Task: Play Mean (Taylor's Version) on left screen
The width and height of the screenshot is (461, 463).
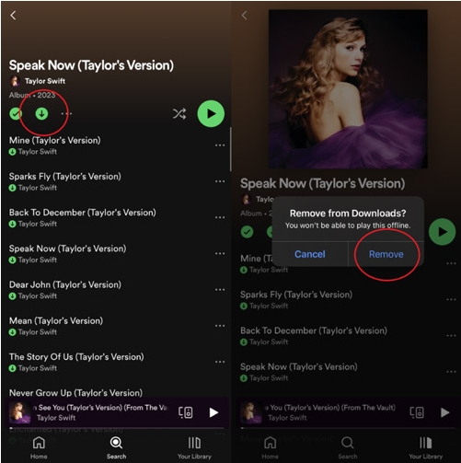Action: 56,321
